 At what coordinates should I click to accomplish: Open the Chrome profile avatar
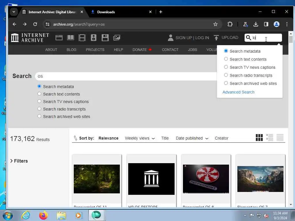point(276,24)
